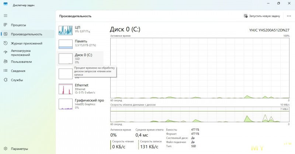The height and width of the screenshot is (154, 295).
Task: Click the Скорость обмена данными с диском graph
Action: tap(200, 115)
